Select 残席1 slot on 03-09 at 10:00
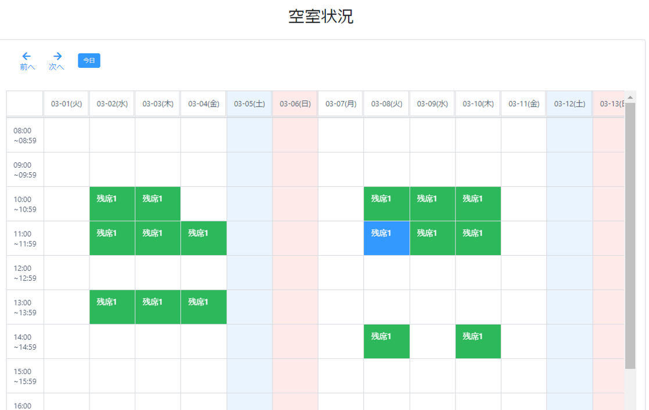649x410 pixels. point(432,204)
